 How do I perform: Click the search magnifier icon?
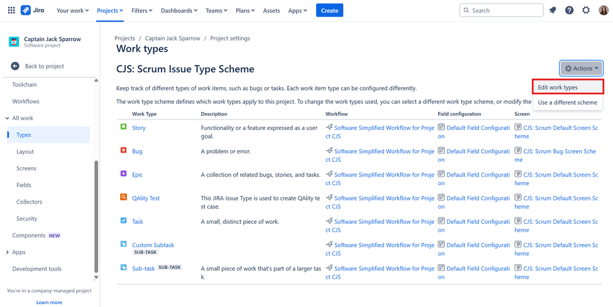coord(466,10)
